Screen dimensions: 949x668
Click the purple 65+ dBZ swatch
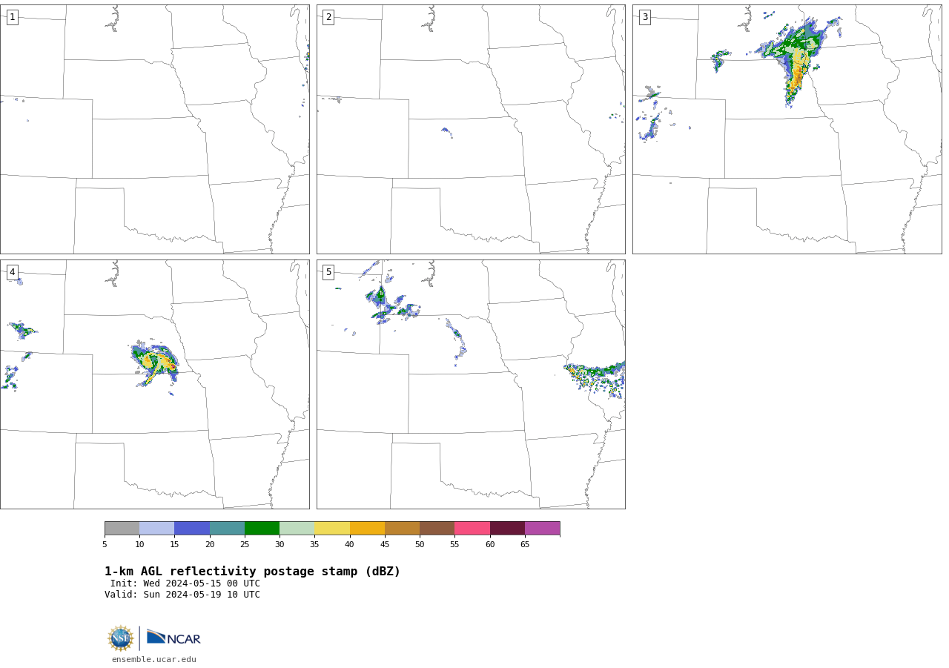point(542,528)
